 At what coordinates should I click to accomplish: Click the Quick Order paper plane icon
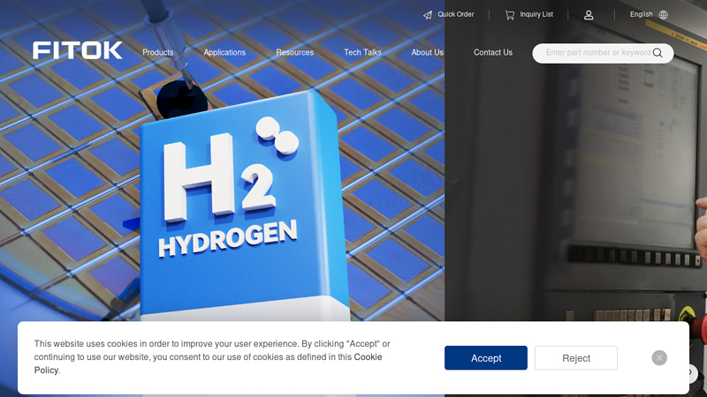428,15
